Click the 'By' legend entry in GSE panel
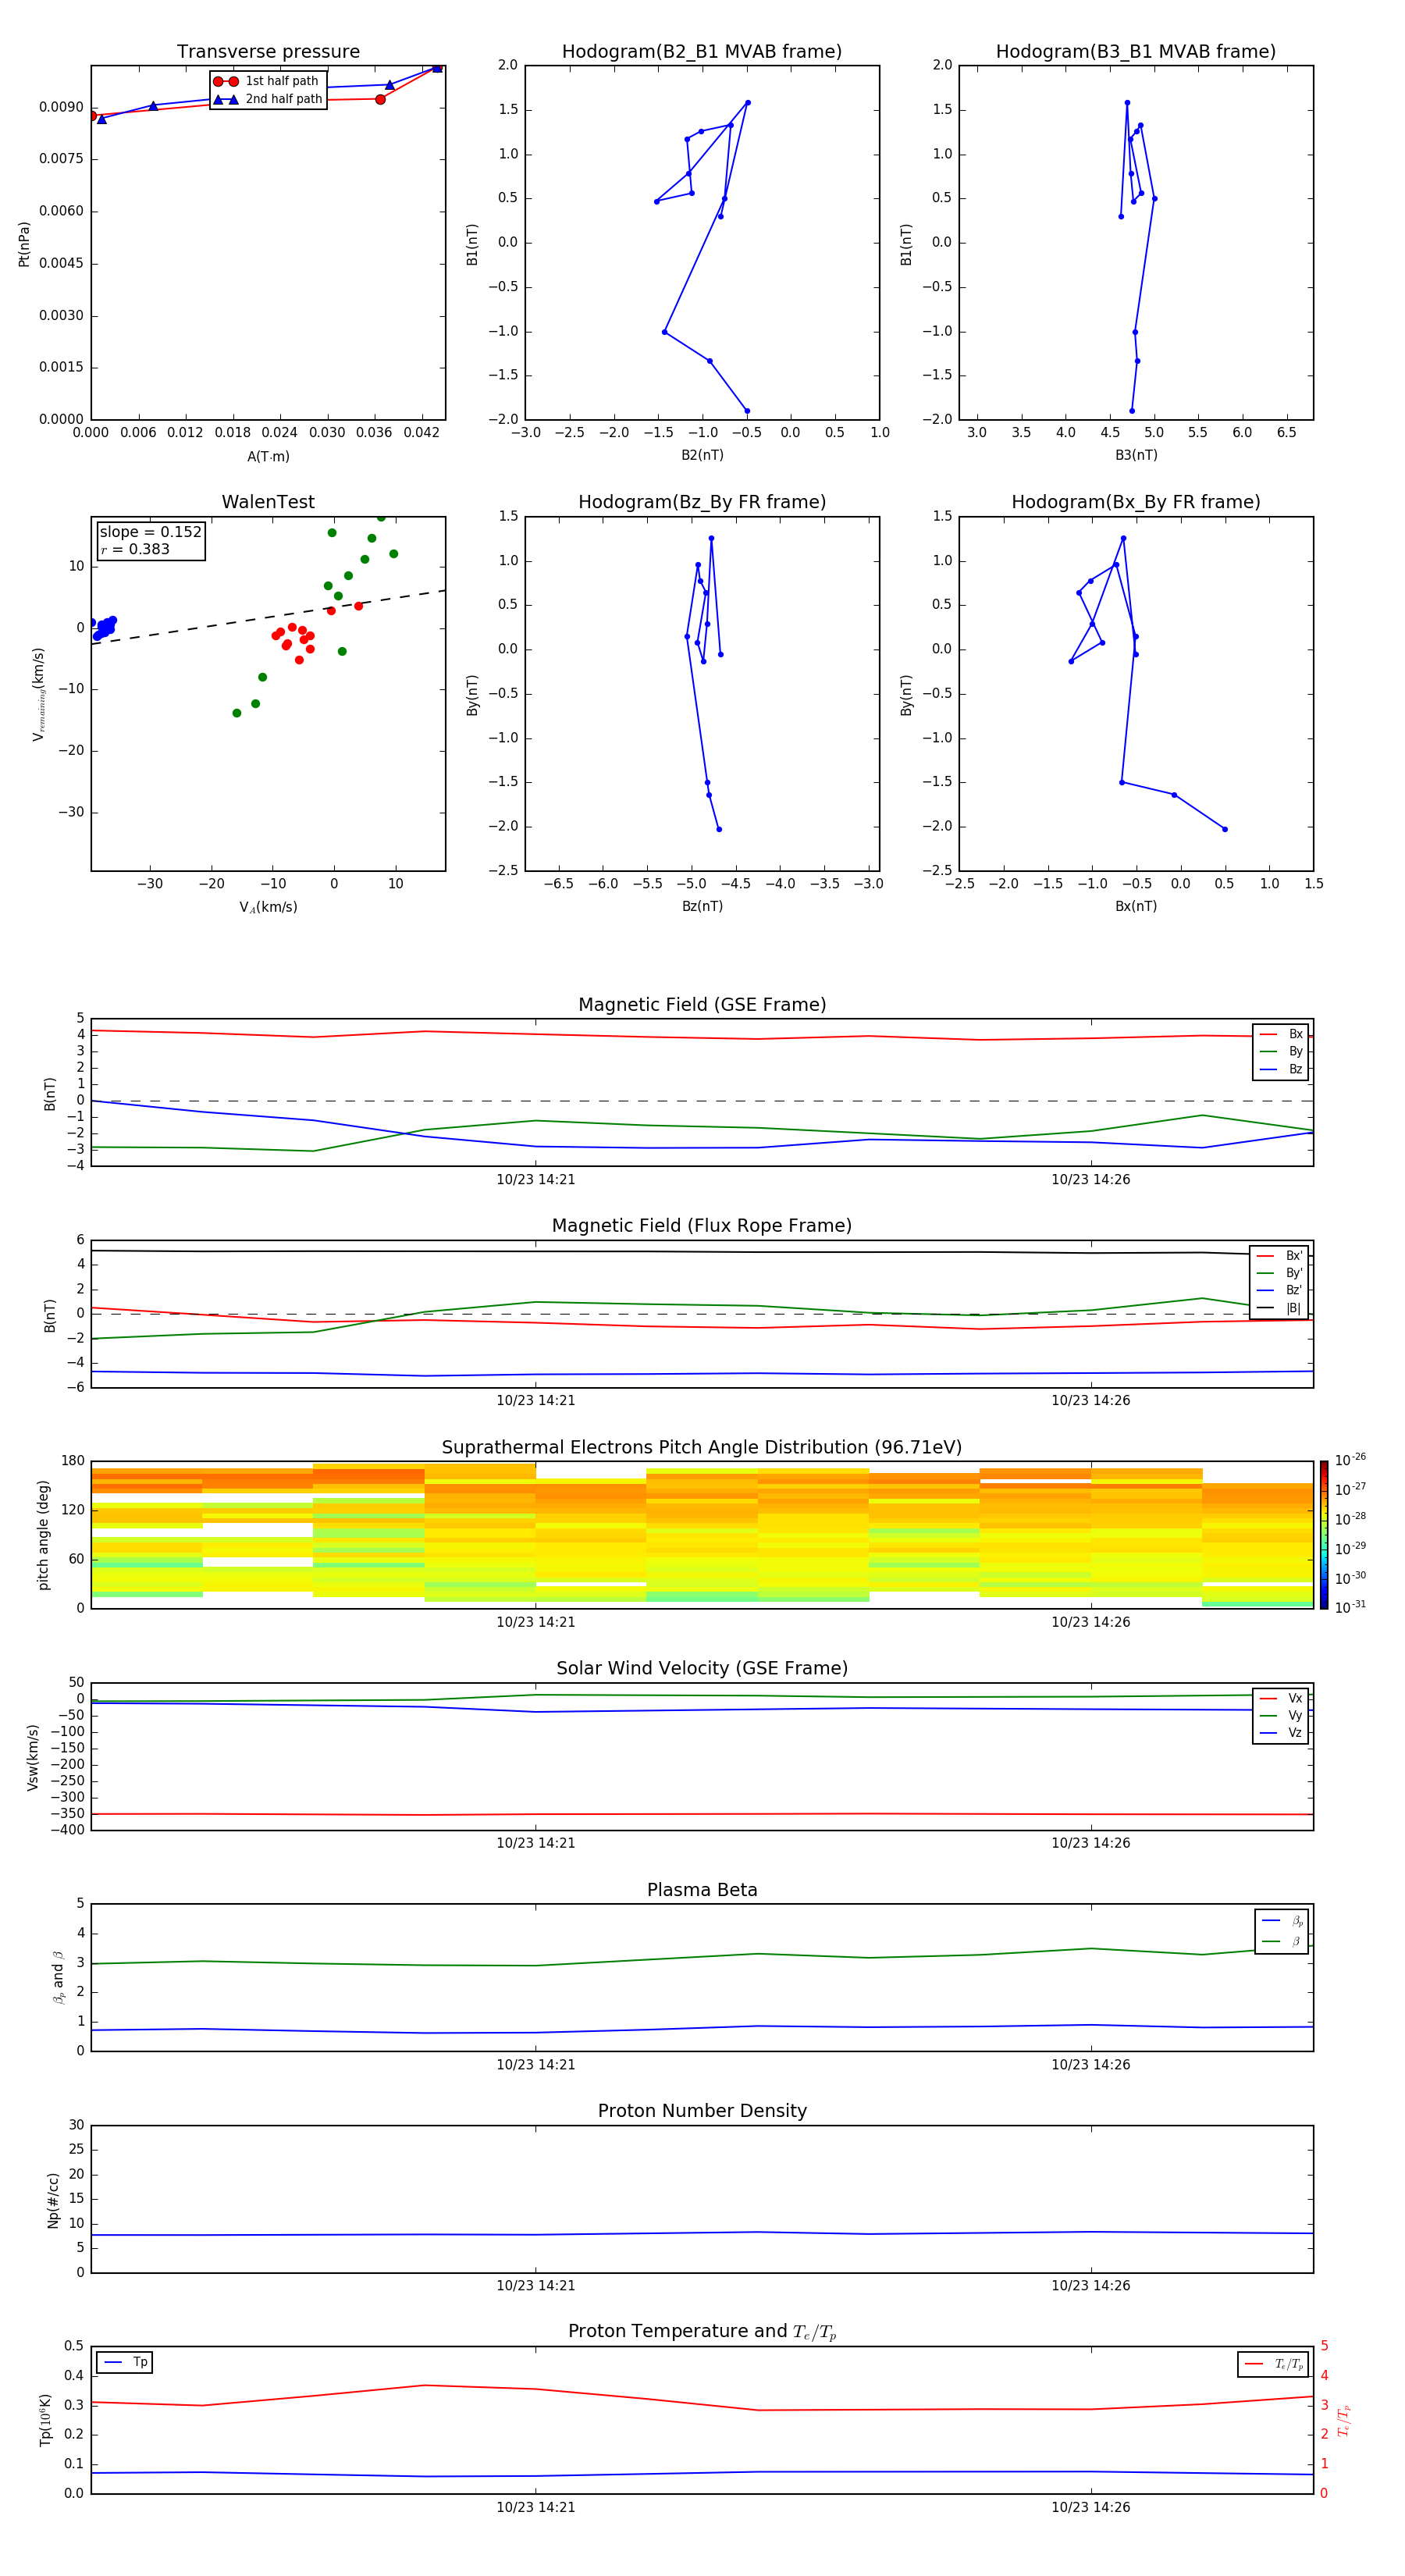The width and height of the screenshot is (1405, 2576). point(1281,1051)
